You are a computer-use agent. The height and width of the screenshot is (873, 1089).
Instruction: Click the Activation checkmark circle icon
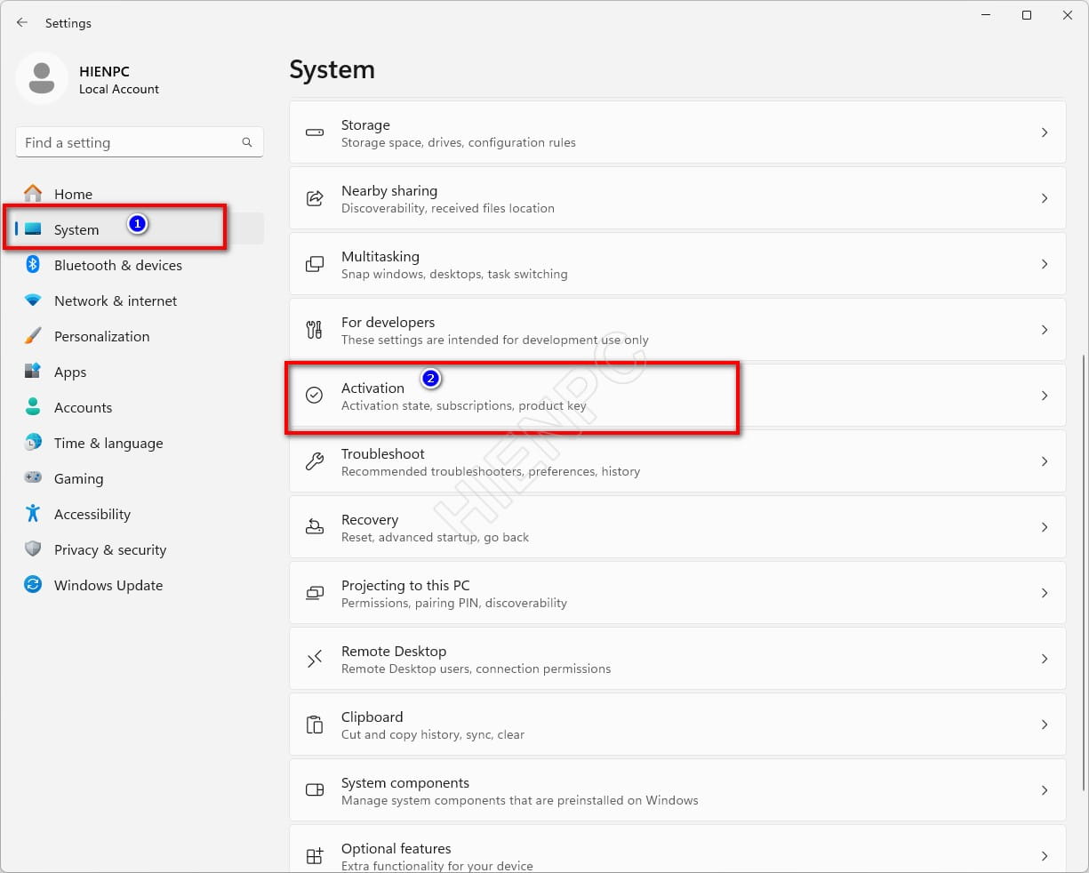click(315, 396)
